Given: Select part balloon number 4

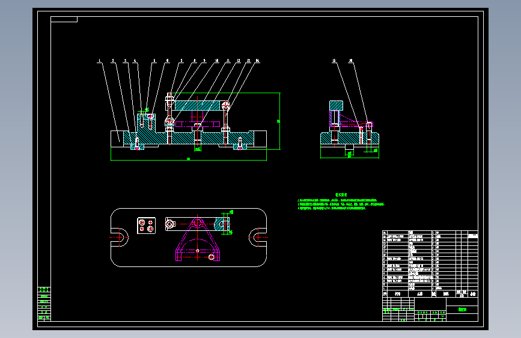Looking at the screenshot, I should (x=135, y=61).
